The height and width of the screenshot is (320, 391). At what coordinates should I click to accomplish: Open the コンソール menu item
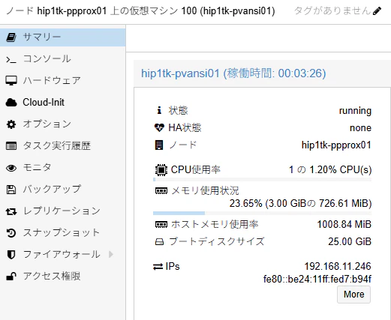(62, 59)
